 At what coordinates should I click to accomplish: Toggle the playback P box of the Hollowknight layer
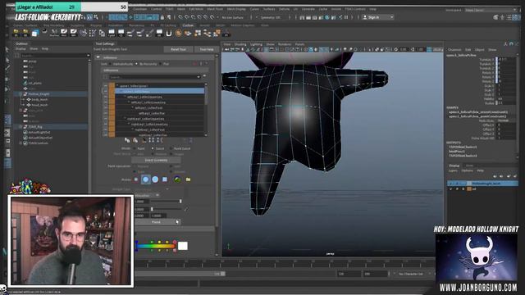click(457, 184)
